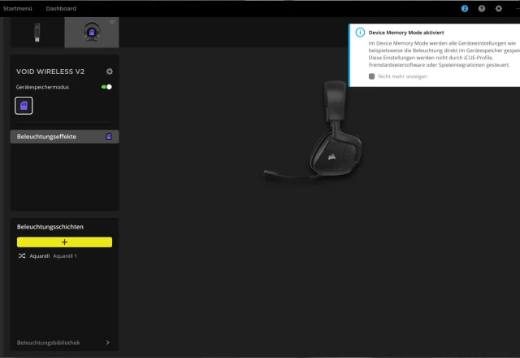Expand the Beleuchtungsbibliothek chevron arrow
The image size is (520, 358).
pos(108,343)
